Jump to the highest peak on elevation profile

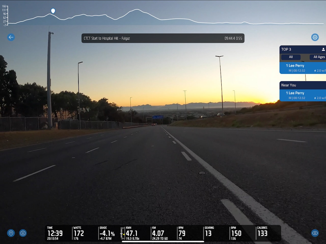[137, 10]
